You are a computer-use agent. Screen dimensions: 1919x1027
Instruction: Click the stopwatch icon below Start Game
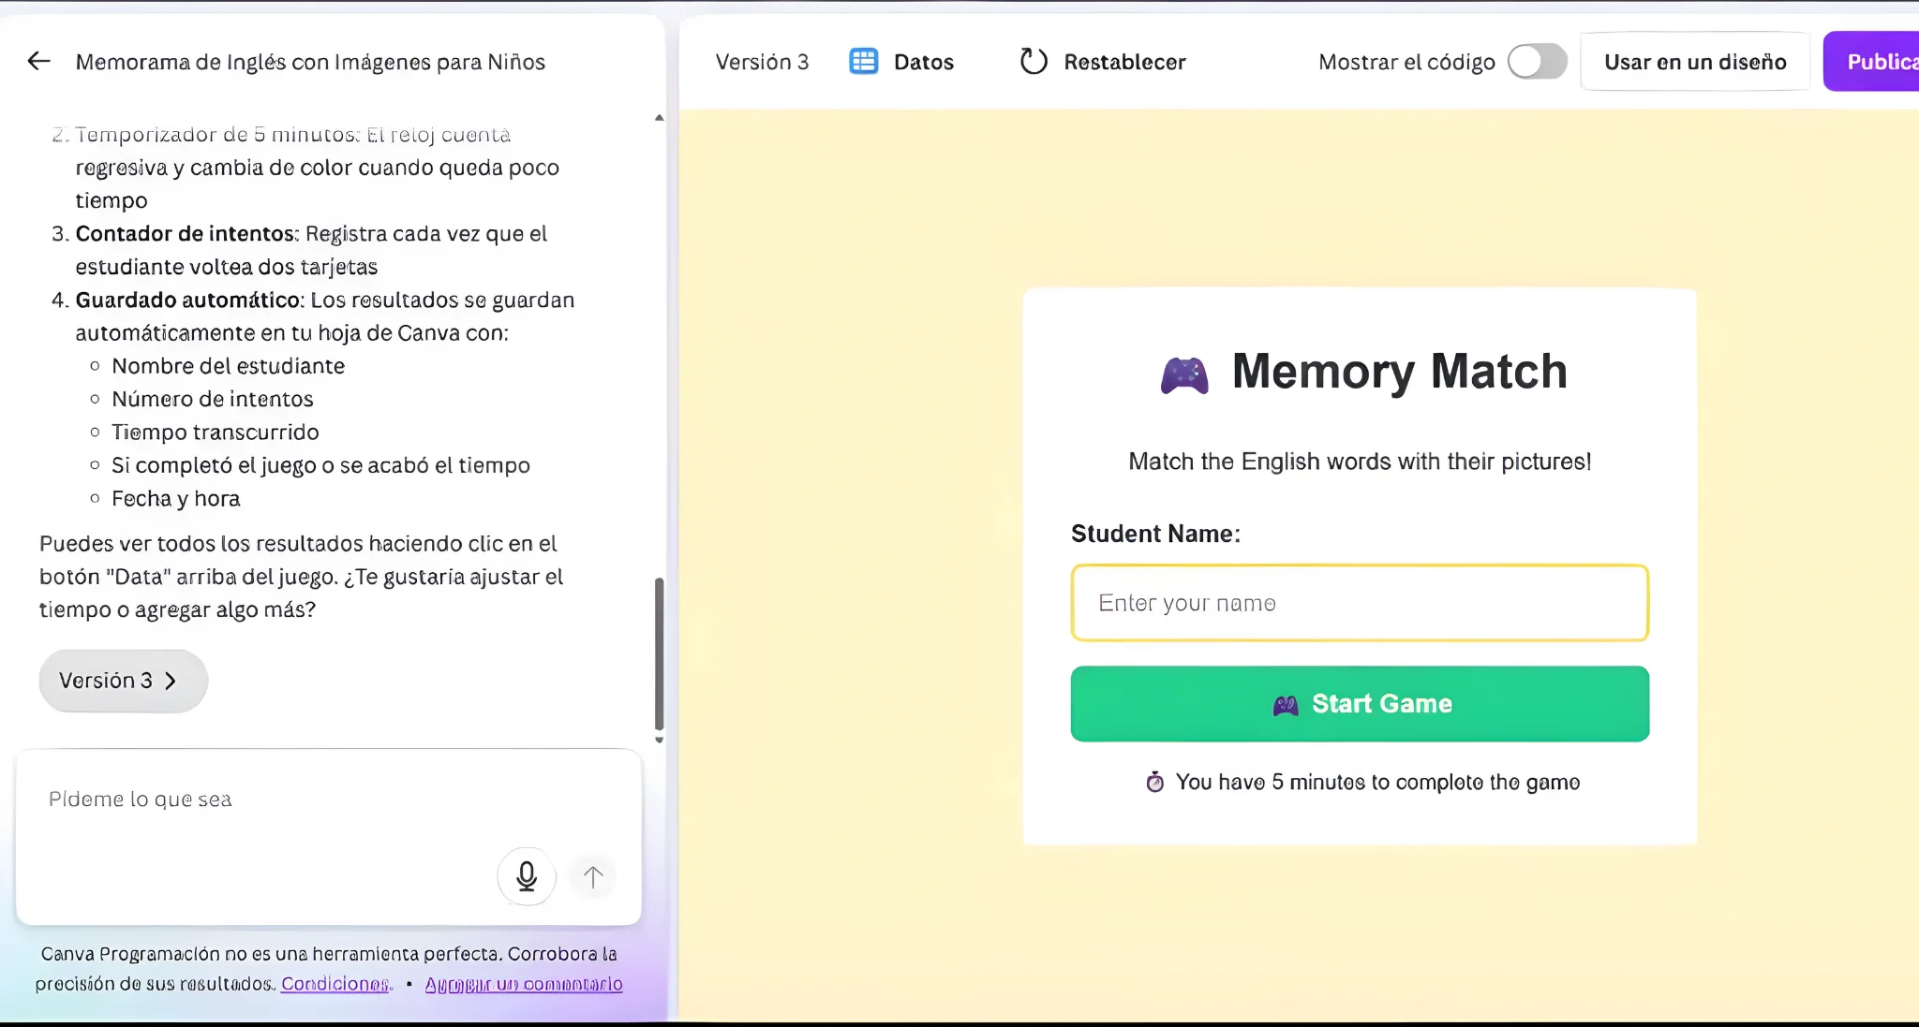pos(1155,782)
